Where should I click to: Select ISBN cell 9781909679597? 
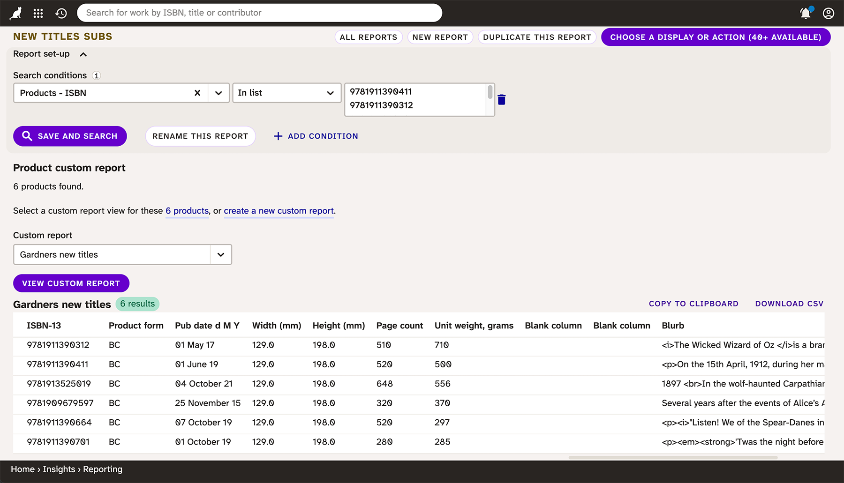(x=60, y=403)
